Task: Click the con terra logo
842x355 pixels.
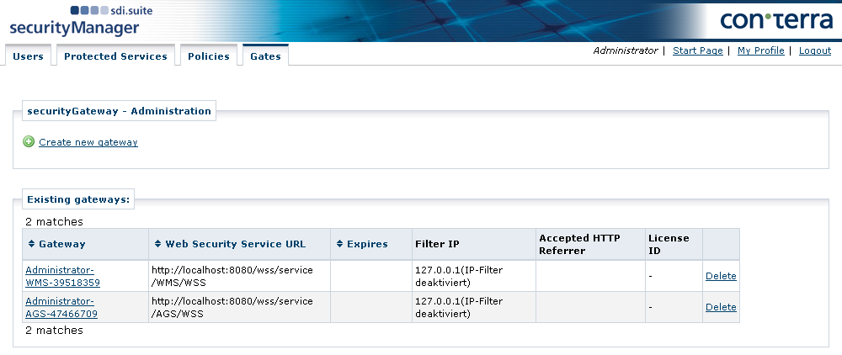Action: (775, 21)
